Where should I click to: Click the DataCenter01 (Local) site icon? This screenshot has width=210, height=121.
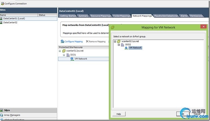point(1,18)
